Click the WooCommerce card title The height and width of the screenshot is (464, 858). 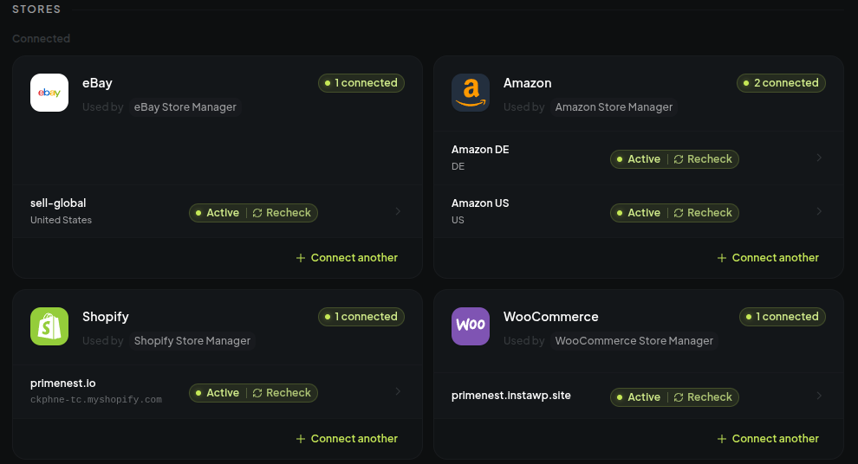(551, 317)
